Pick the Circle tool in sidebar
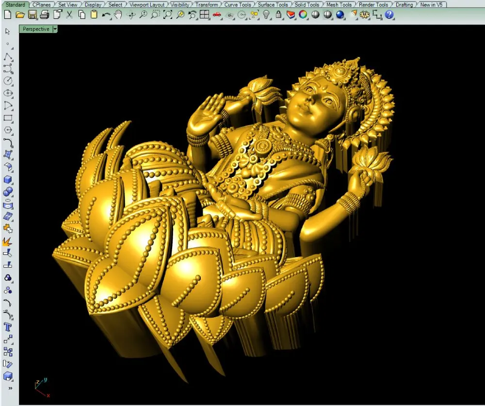The height and width of the screenshot is (406, 485). point(8,81)
